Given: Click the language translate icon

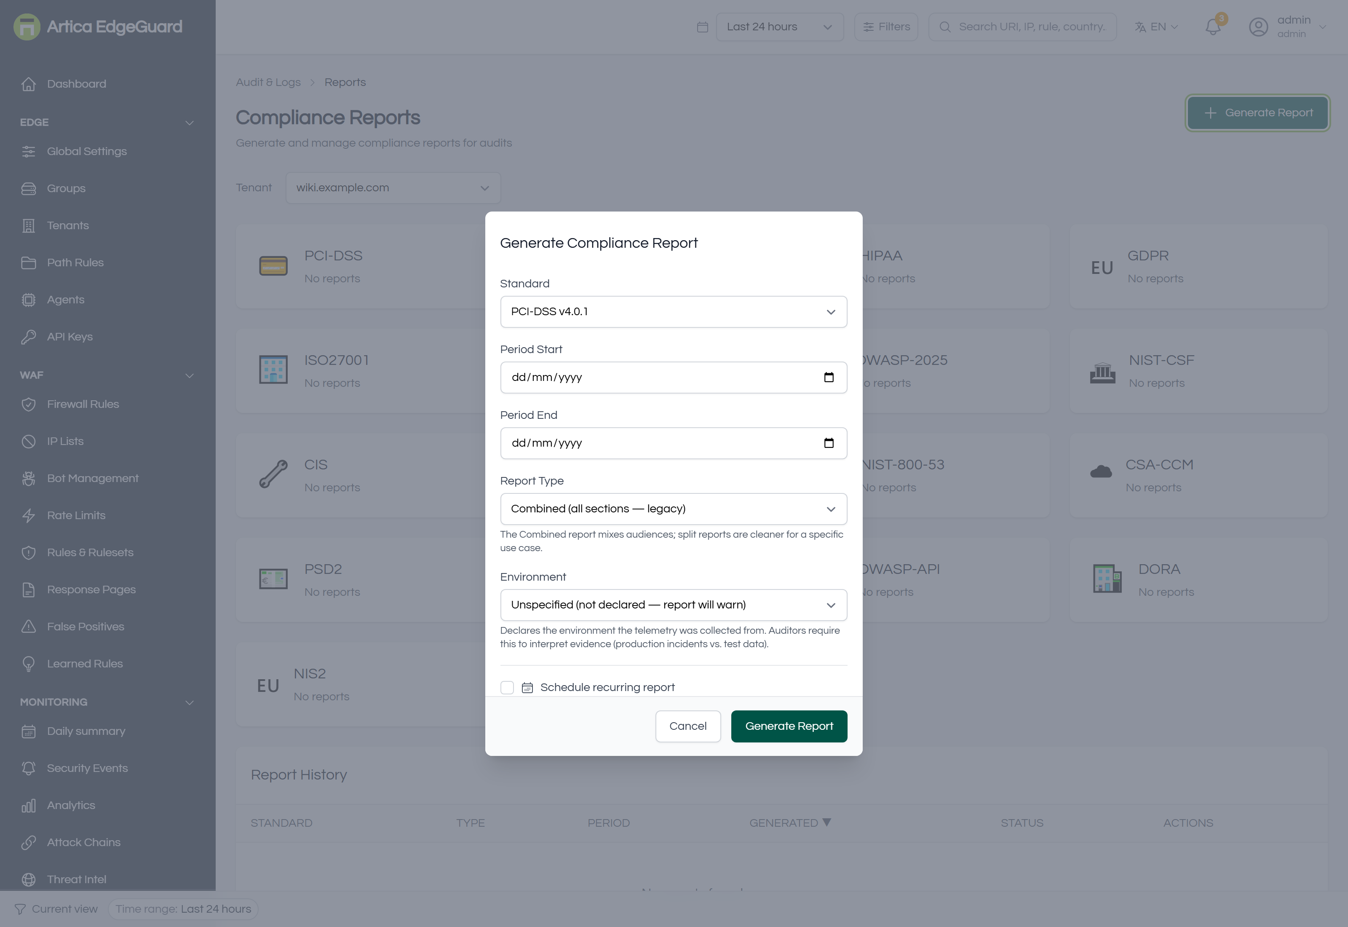Looking at the screenshot, I should coord(1140,27).
